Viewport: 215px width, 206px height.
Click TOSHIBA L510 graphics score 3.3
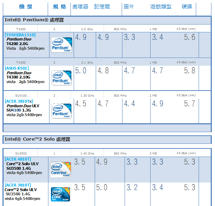[130, 37]
